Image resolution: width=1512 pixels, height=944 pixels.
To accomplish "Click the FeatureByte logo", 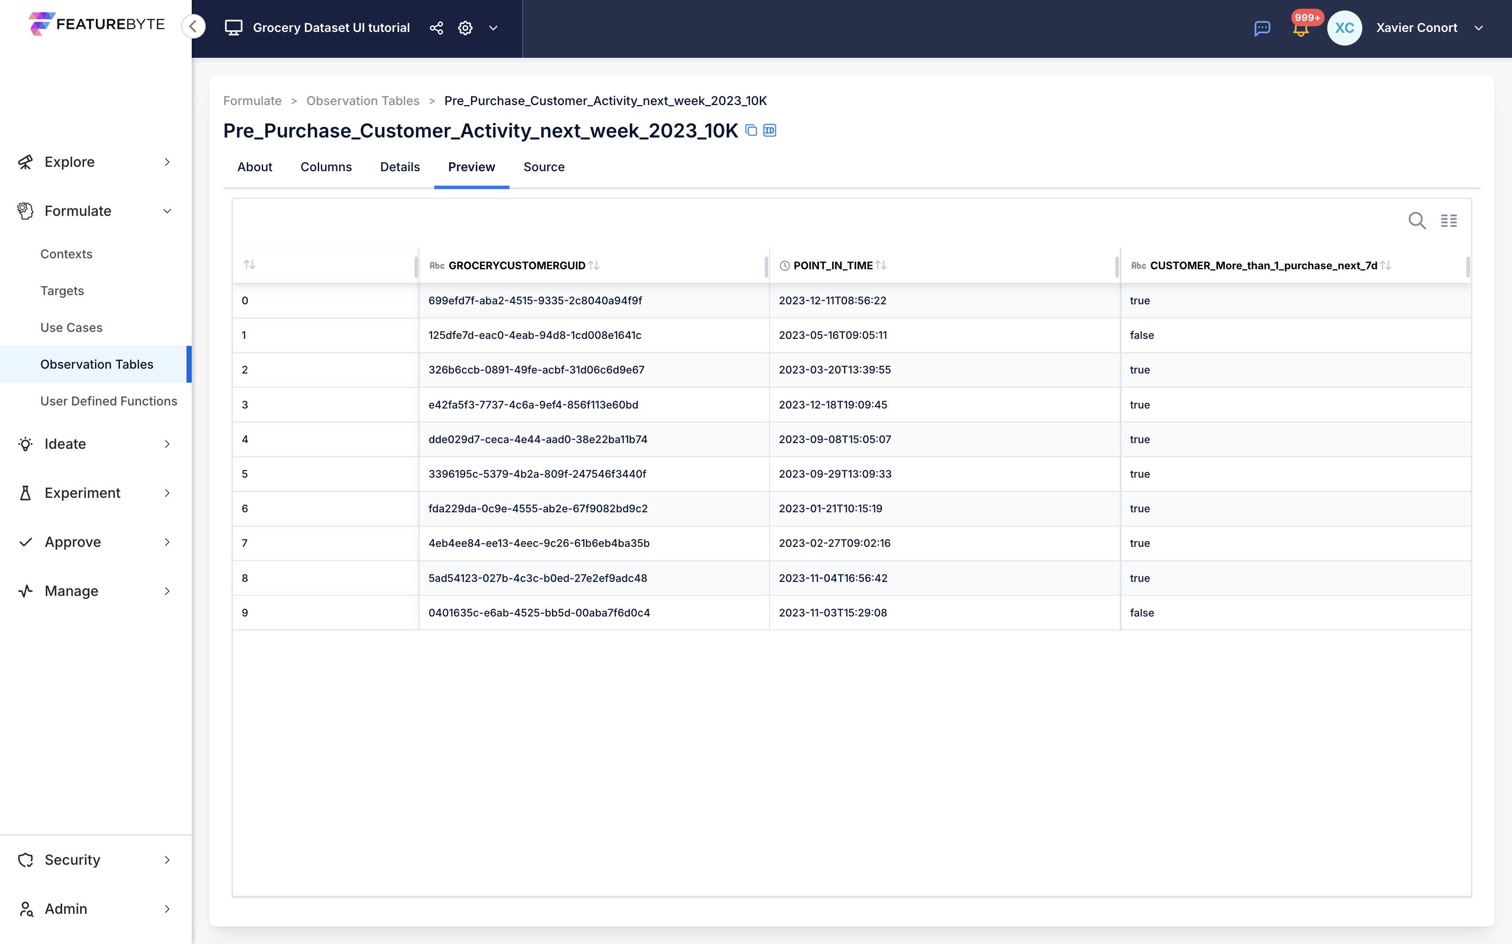I will tap(97, 24).
